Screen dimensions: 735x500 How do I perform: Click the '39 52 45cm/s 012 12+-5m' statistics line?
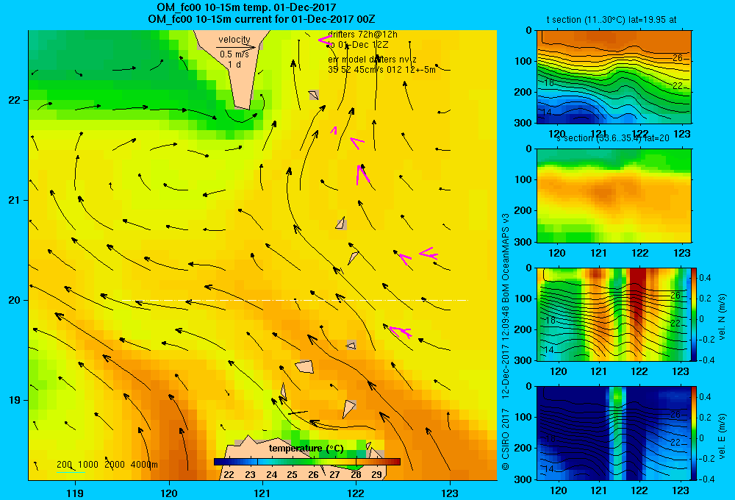tap(381, 70)
